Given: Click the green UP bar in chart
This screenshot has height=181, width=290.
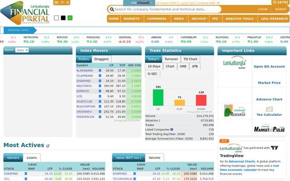Looking at the screenshot, I should click(158, 98).
